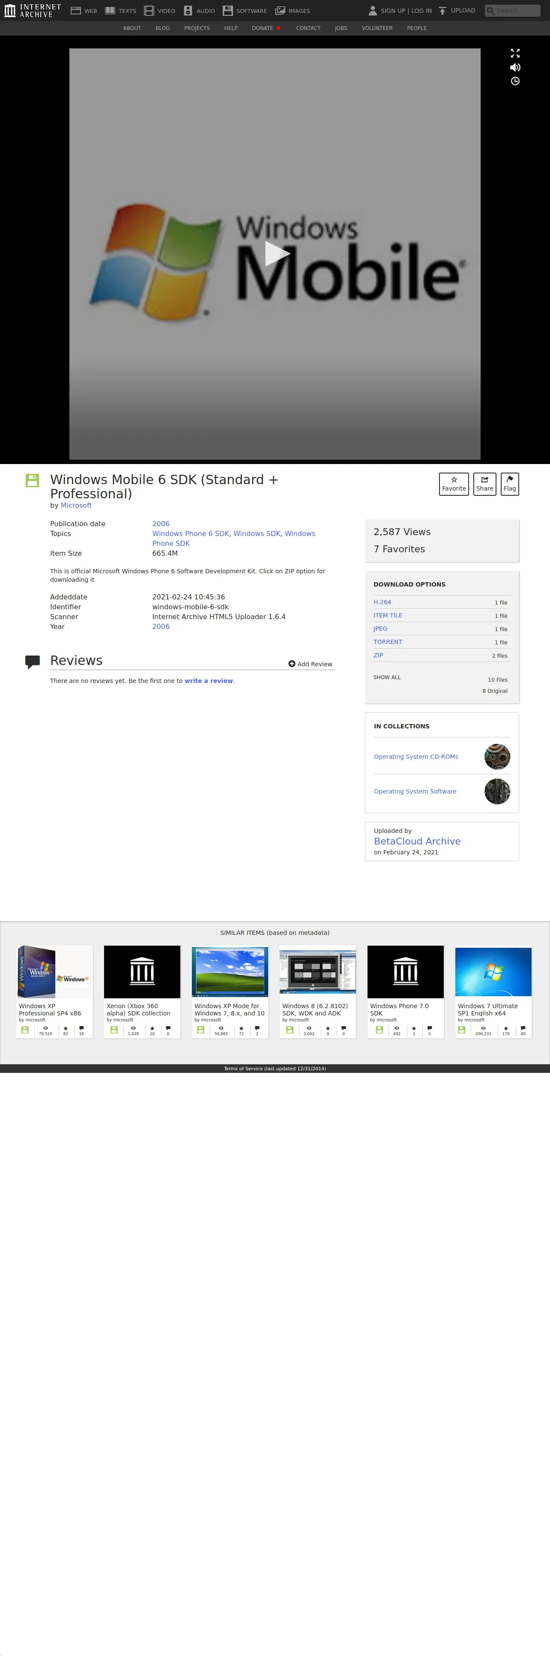The height and width of the screenshot is (1659, 550).
Task: Open the Microsoft creator link
Action: click(x=76, y=506)
